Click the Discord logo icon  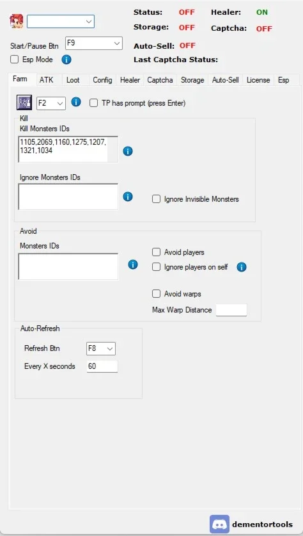[219, 524]
